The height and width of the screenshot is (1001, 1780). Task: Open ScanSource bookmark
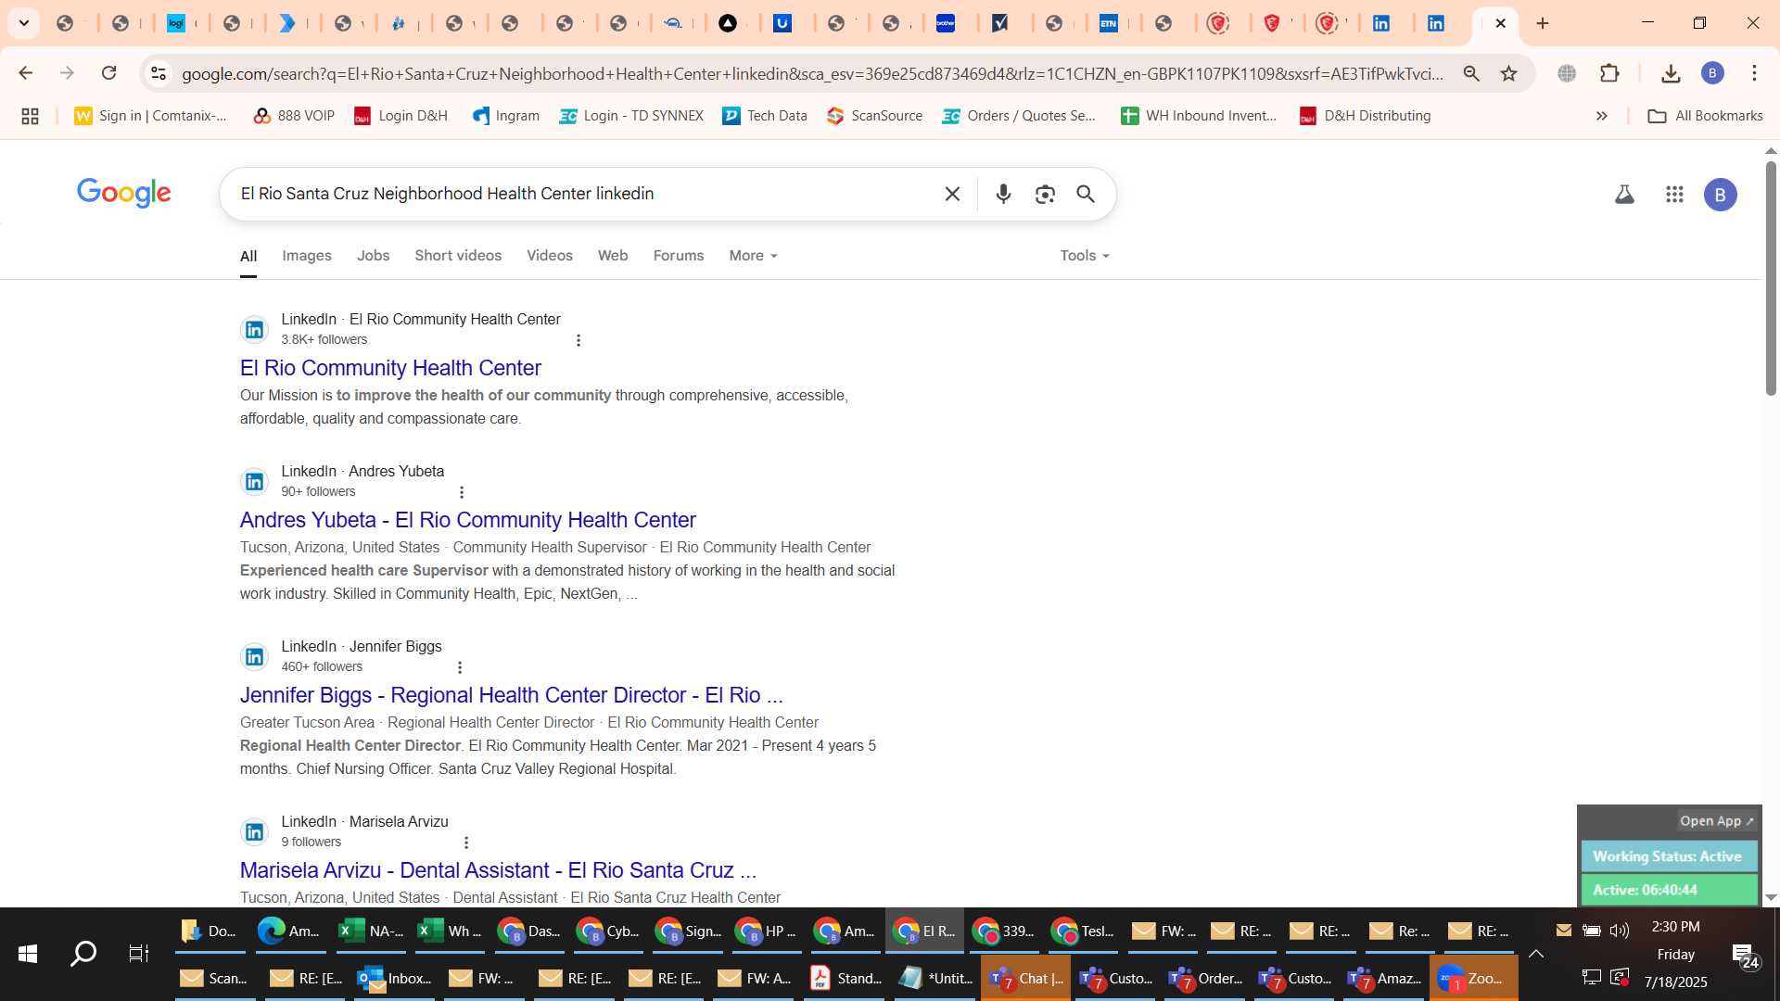click(875, 116)
